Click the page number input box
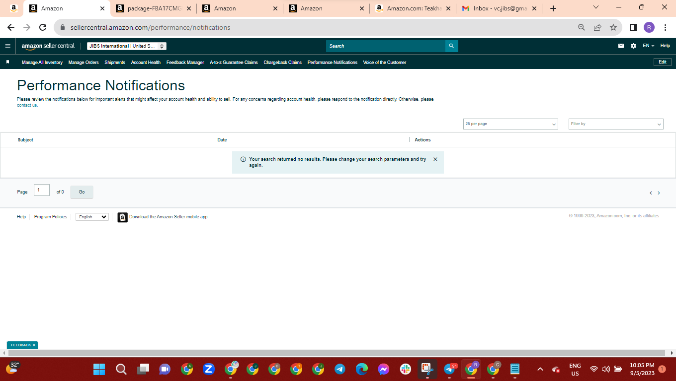The width and height of the screenshot is (676, 381). tap(42, 190)
